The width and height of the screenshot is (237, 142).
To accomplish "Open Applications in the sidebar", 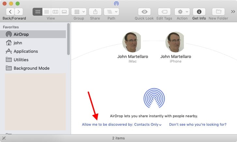I will [x=33, y=51].
